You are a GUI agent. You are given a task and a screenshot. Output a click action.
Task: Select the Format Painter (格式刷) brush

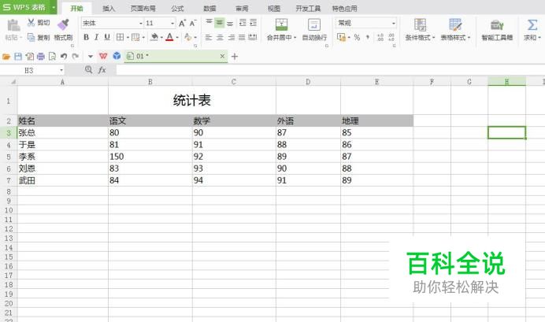[63, 24]
